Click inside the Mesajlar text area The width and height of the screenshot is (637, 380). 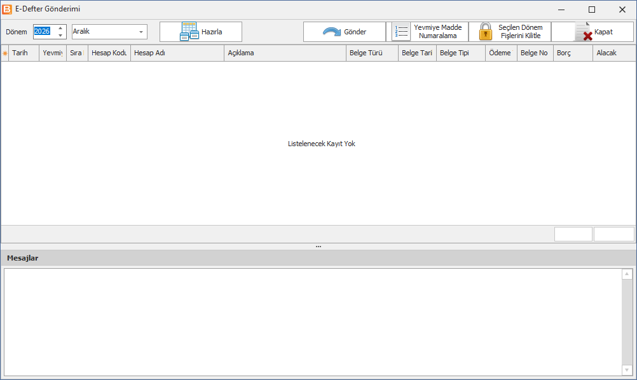point(313,322)
